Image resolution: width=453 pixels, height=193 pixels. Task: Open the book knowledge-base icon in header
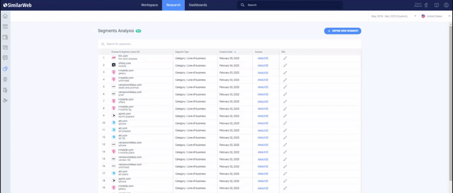(436, 5)
